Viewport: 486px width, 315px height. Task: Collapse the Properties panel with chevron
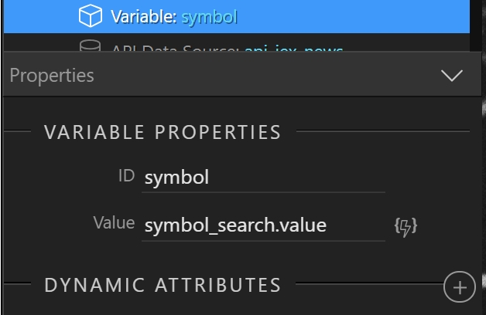point(452,76)
